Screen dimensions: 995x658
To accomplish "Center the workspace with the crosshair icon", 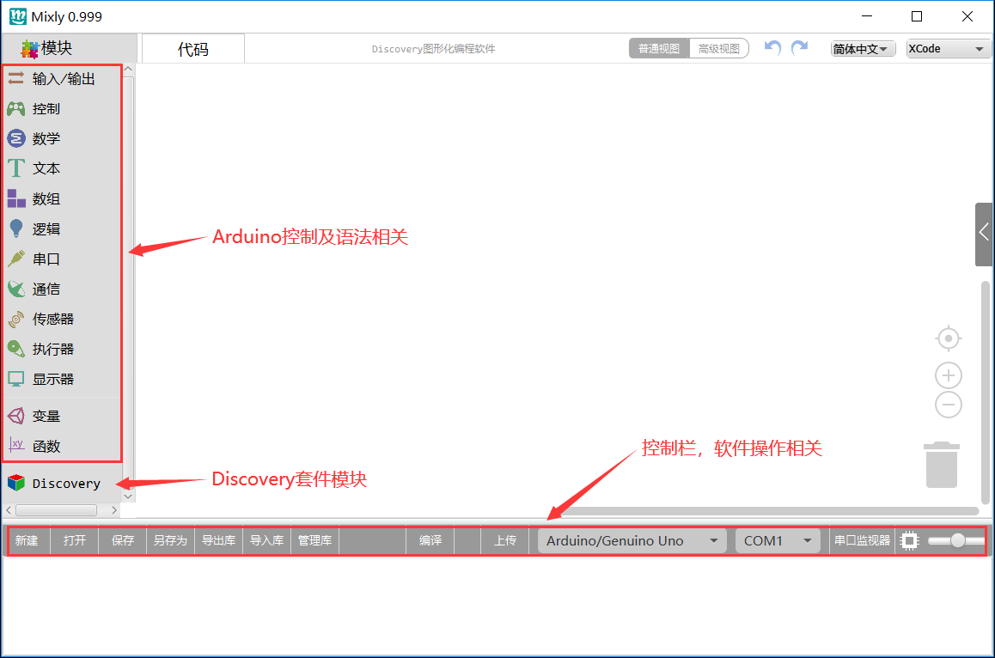I will [948, 338].
